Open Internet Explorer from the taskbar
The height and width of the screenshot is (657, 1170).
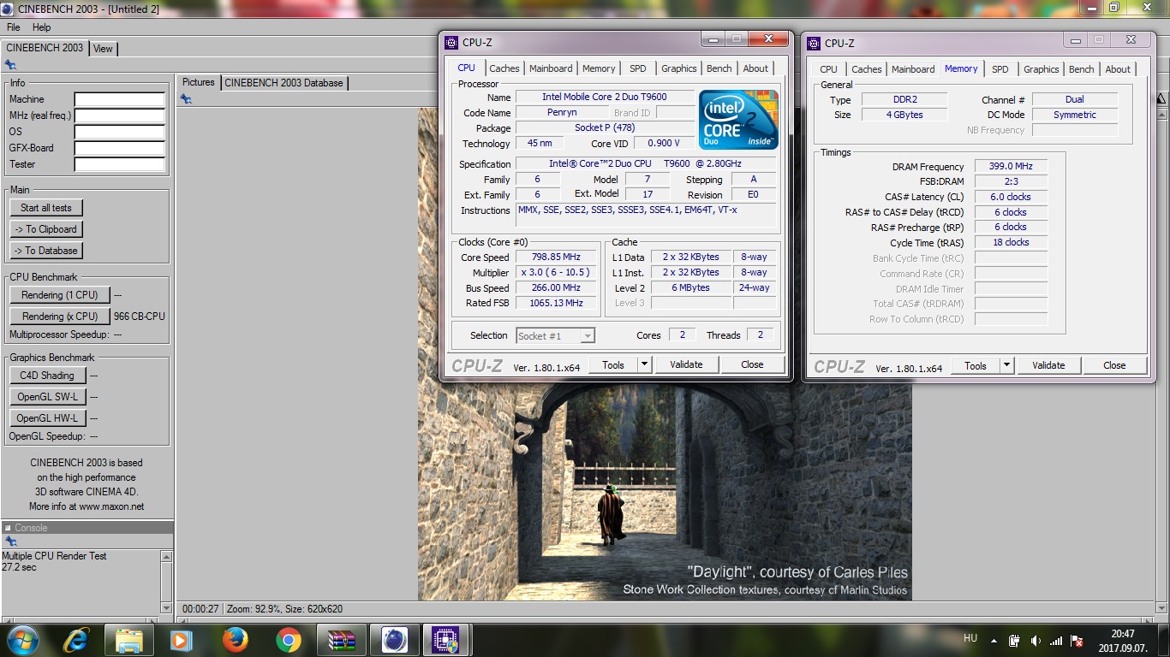pyautogui.click(x=75, y=640)
